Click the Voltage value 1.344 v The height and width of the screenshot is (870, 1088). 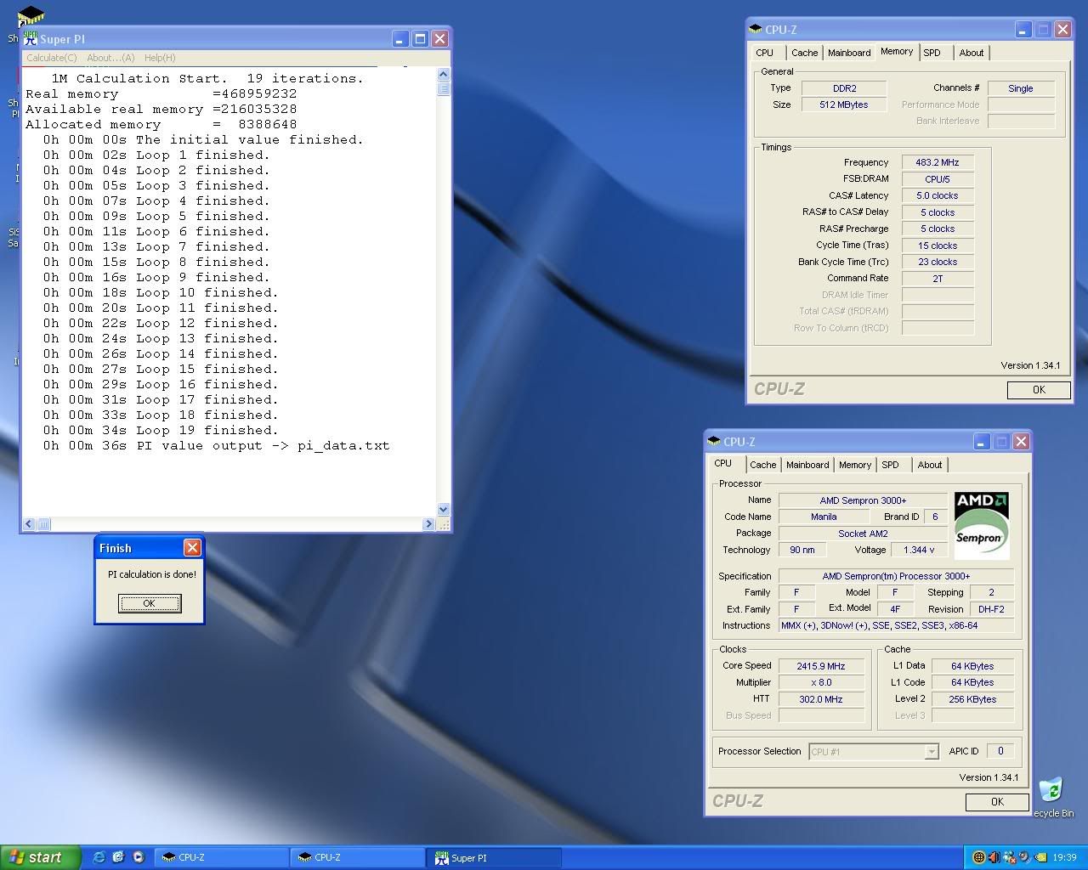click(x=919, y=550)
